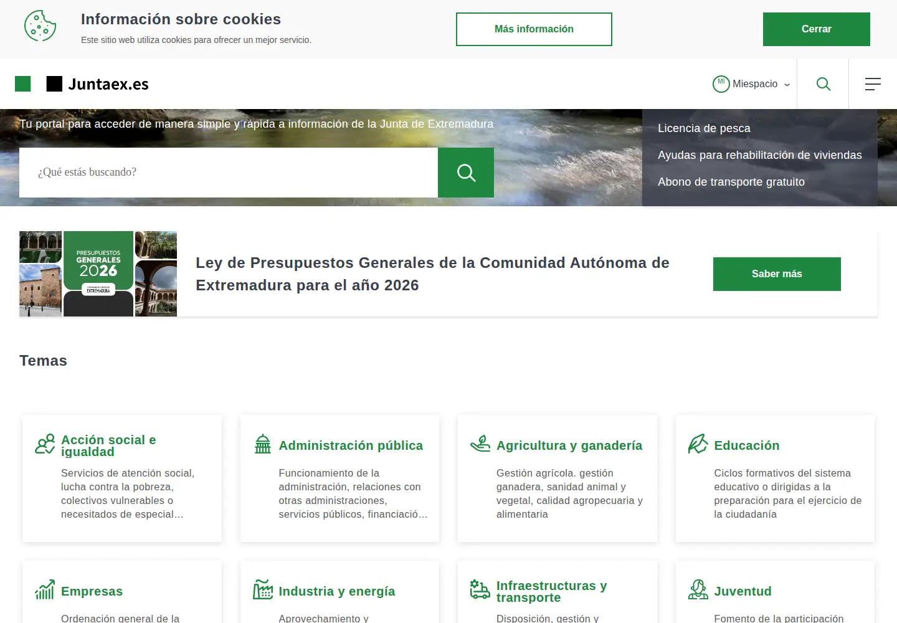Expand the Miespacio dropdown arrow
The height and width of the screenshot is (623, 897).
coord(787,84)
